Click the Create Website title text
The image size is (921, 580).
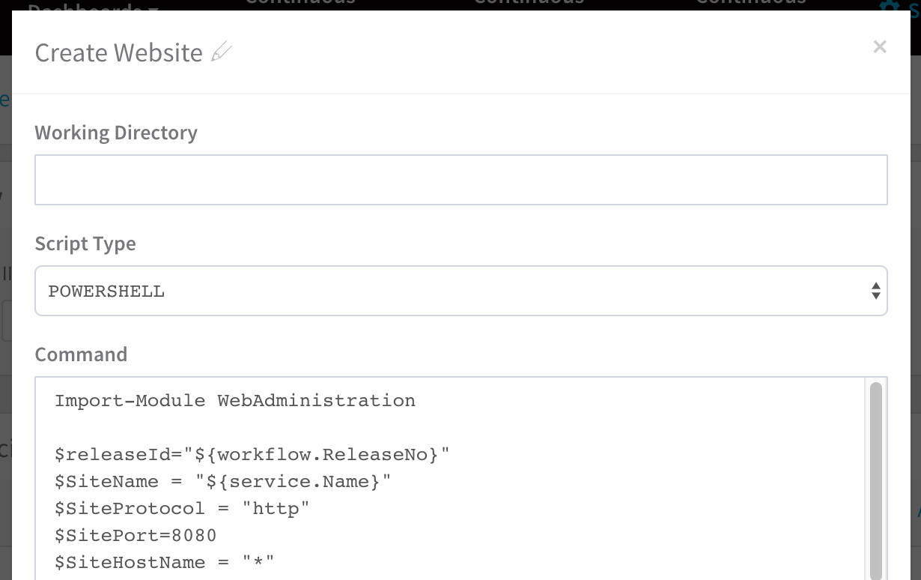[118, 53]
